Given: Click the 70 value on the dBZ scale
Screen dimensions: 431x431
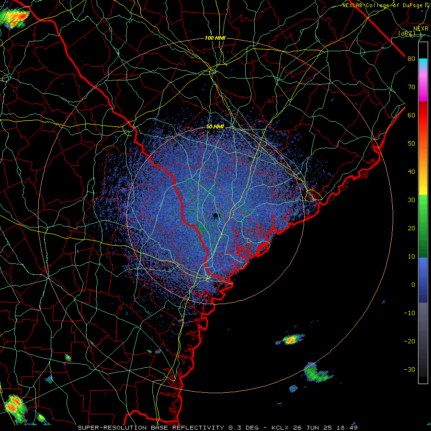Looking at the screenshot, I should point(411,87).
